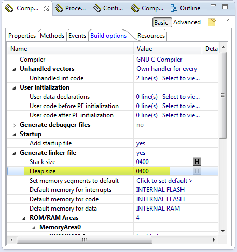Select 'Own handler for every' value
Viewport: 237px width, 252px height.
(x=166, y=69)
